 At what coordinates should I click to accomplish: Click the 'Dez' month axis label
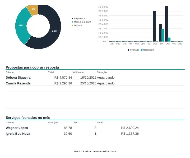coord(180,44)
